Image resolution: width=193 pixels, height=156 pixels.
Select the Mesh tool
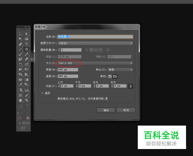[x=20, y=80]
